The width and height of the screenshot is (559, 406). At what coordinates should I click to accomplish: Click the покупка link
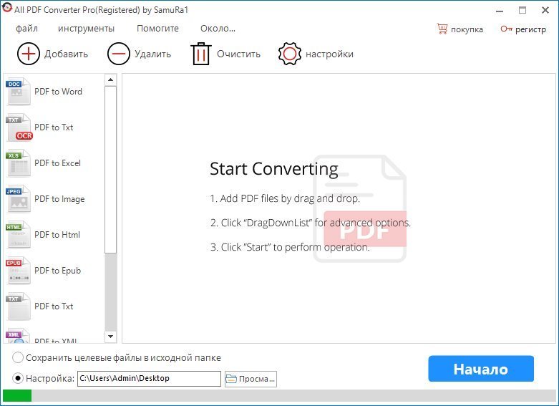(467, 29)
